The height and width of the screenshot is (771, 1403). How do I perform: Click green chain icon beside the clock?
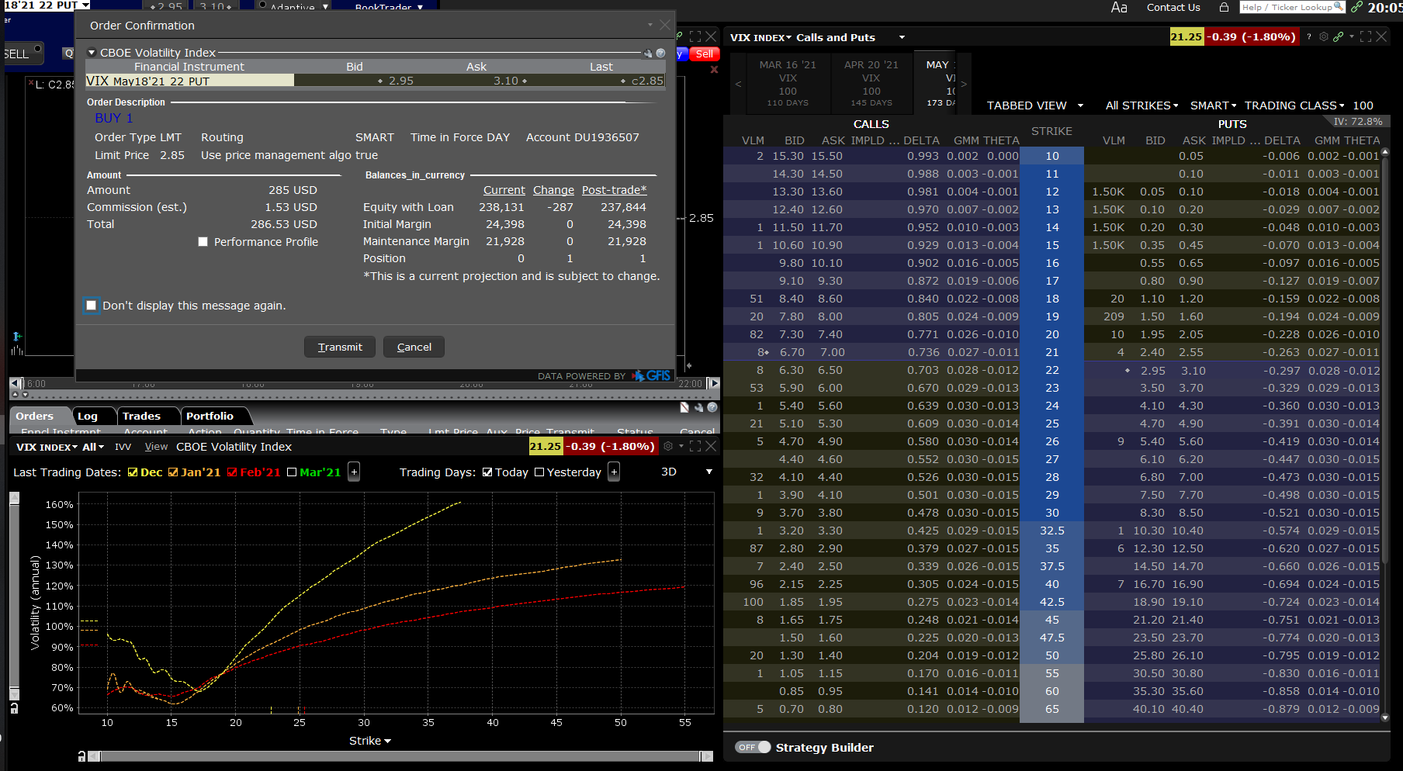[x=1356, y=7]
